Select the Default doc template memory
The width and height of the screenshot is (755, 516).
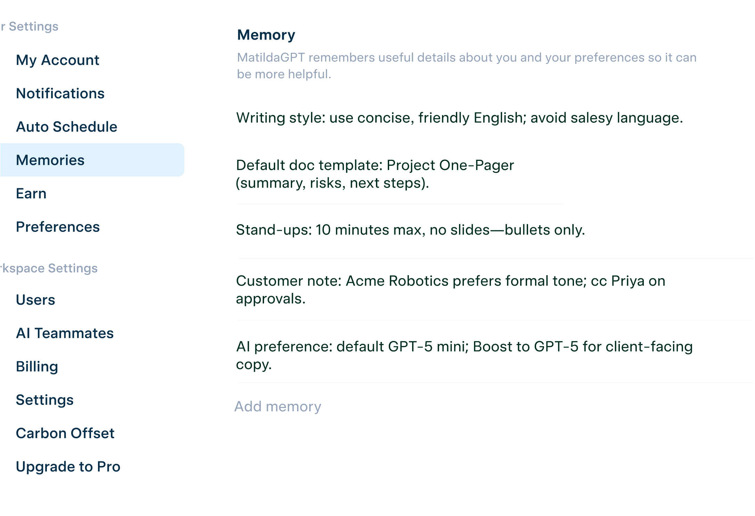(x=375, y=174)
